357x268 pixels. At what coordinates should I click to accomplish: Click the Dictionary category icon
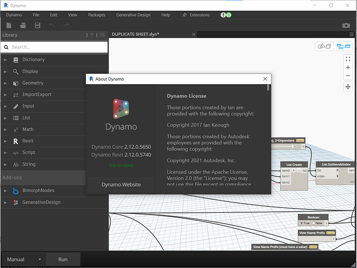16,60
